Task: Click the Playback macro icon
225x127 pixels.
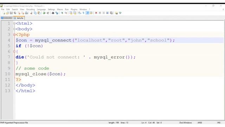Action: (x=104, y=13)
